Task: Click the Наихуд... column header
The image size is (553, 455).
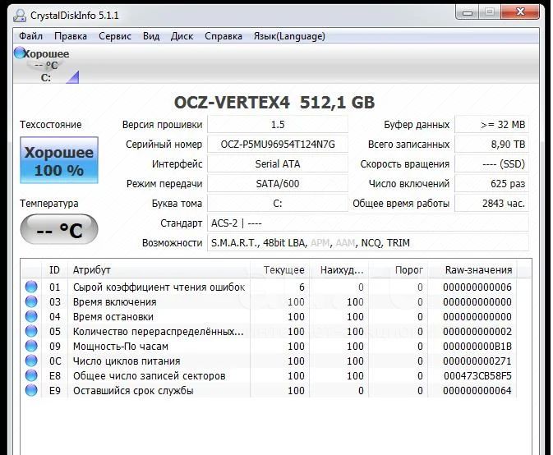Action: coord(339,270)
